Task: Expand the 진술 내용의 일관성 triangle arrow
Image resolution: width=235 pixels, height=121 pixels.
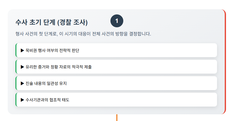Action: tap(22, 83)
